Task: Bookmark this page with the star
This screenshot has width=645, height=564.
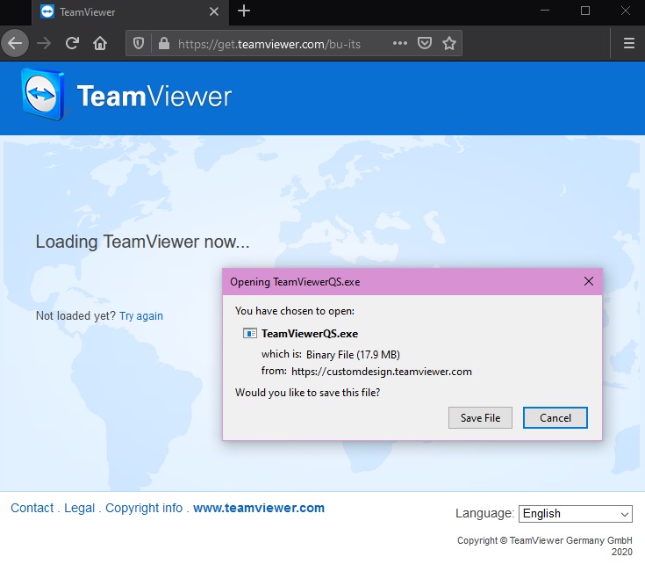Action: click(449, 43)
